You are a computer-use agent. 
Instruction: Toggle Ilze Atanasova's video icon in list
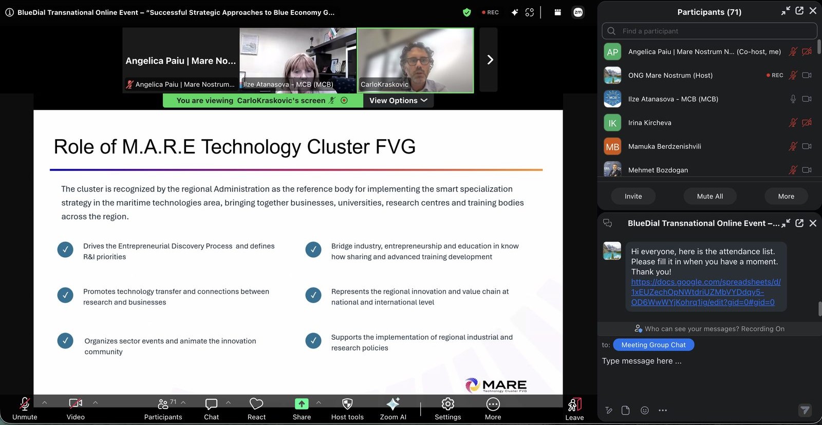(x=807, y=99)
